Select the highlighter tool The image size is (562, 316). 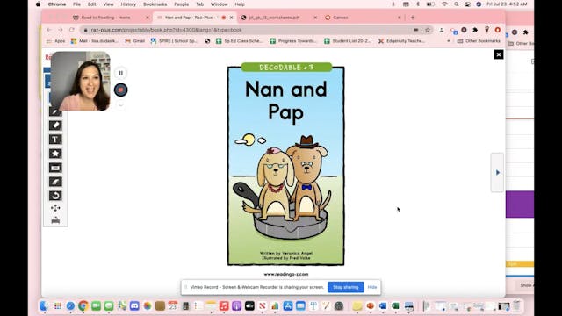click(55, 182)
